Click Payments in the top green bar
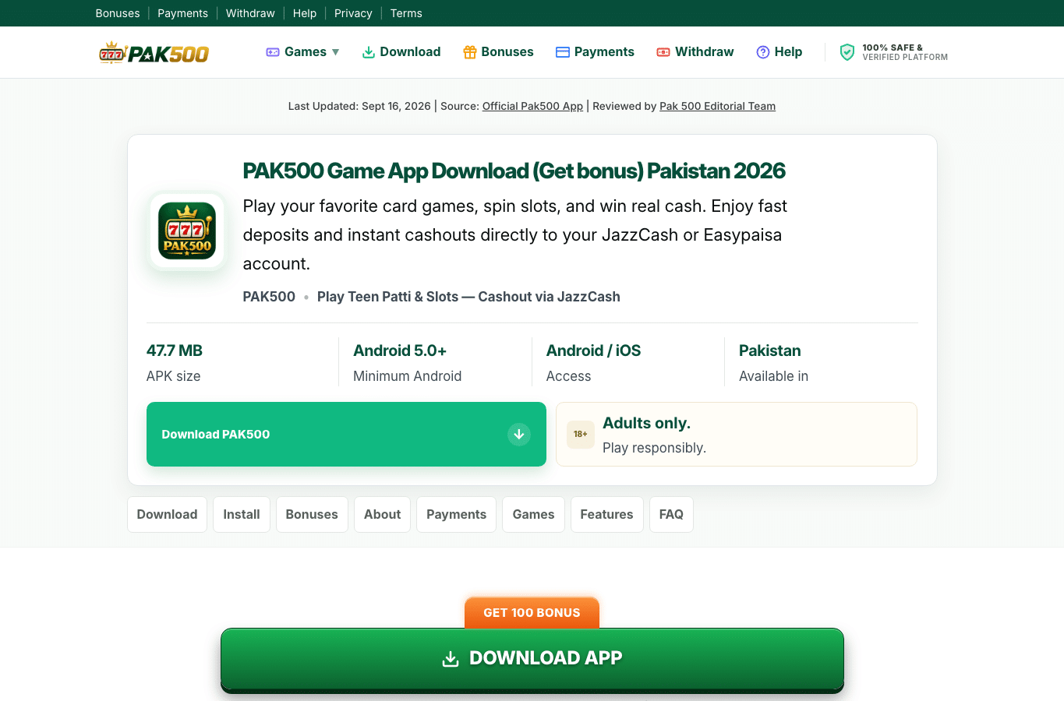Viewport: 1064px width, 701px height. [x=182, y=13]
